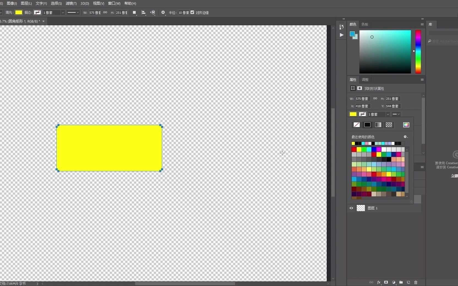458x286 pixels.
Task: Click the 半径 radius input field
Action: (x=184, y=13)
